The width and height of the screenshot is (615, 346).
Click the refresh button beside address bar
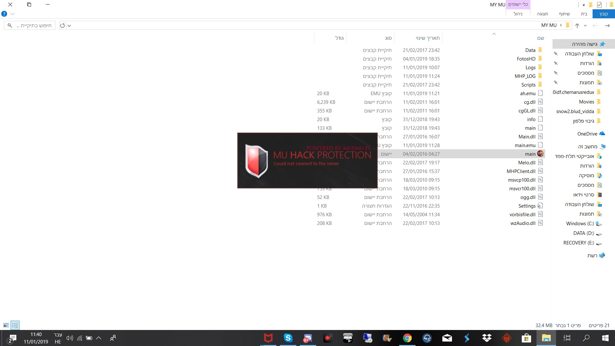[x=62, y=26]
